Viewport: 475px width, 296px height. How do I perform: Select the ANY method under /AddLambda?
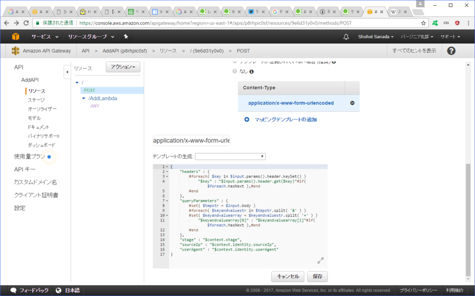[95, 106]
